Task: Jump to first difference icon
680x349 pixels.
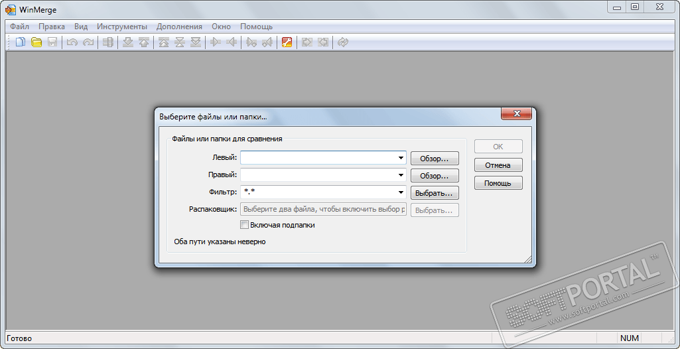Action: tap(163, 42)
